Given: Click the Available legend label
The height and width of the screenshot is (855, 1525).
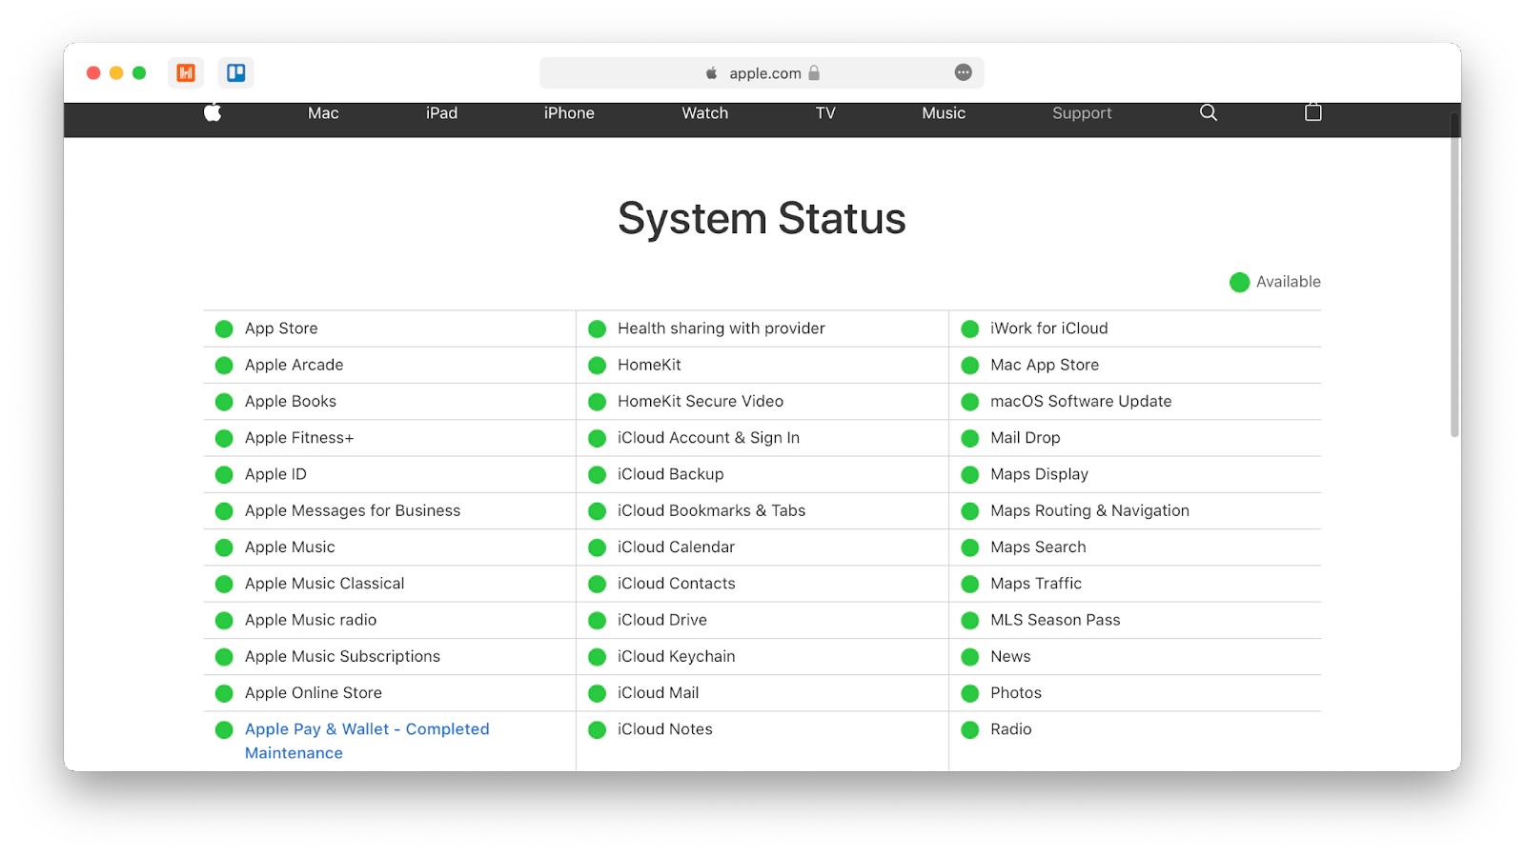Looking at the screenshot, I should 1289,282.
